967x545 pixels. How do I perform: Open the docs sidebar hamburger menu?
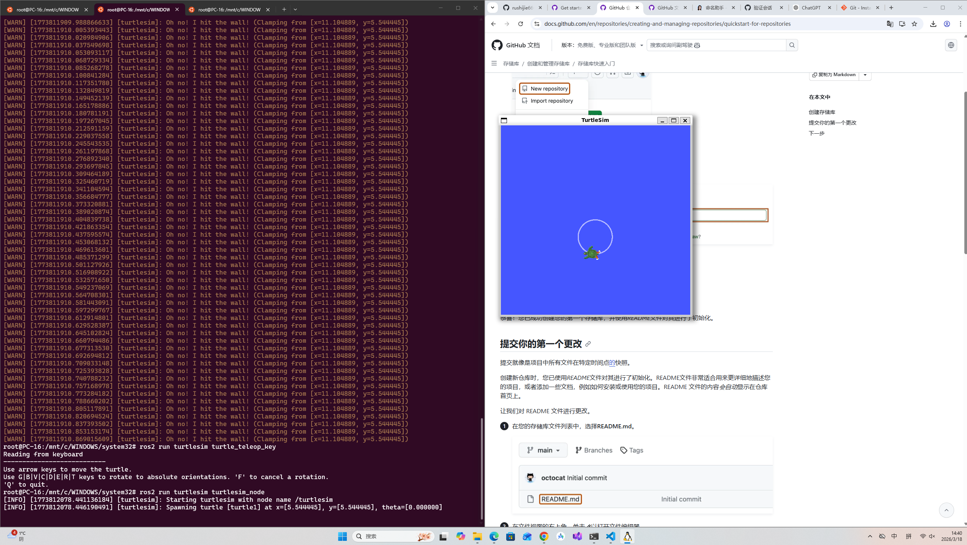click(494, 64)
